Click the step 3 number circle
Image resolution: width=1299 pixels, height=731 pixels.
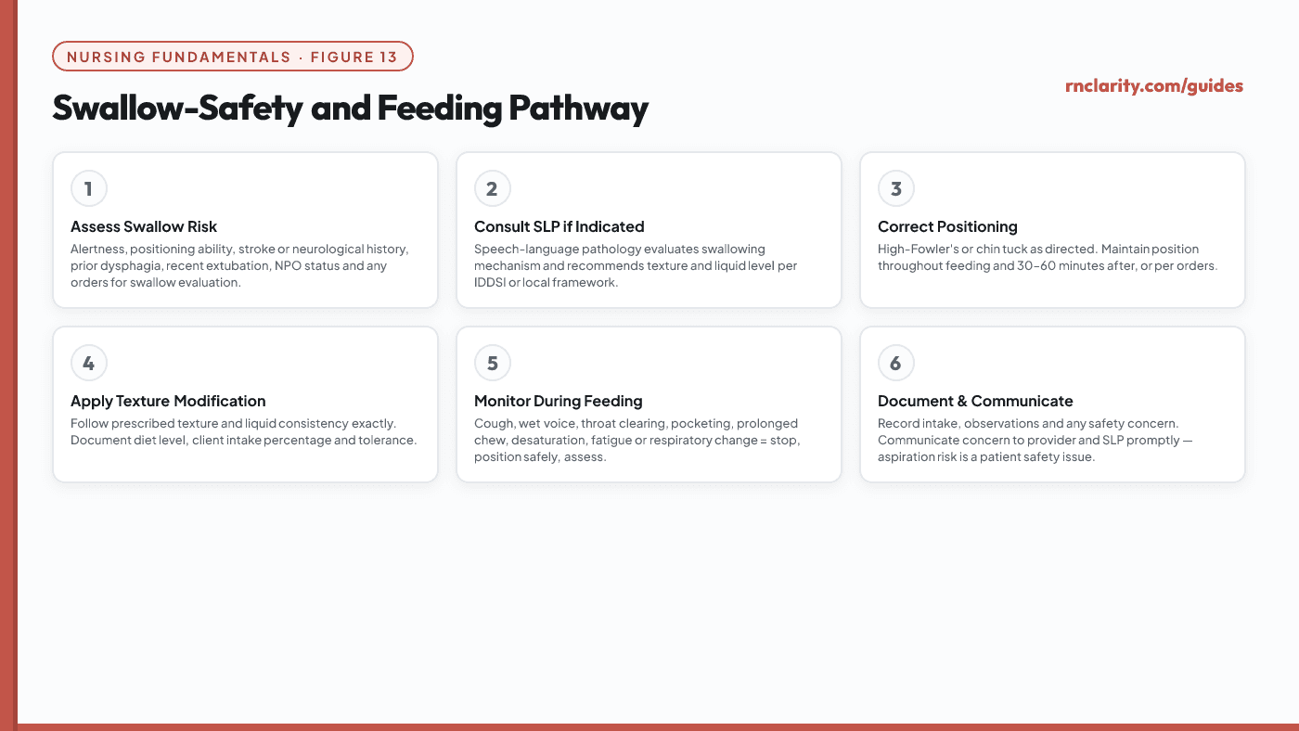[896, 189]
